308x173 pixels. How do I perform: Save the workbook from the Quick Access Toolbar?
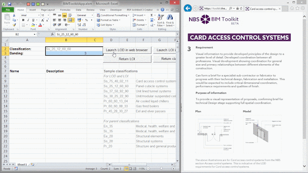[10, 4]
